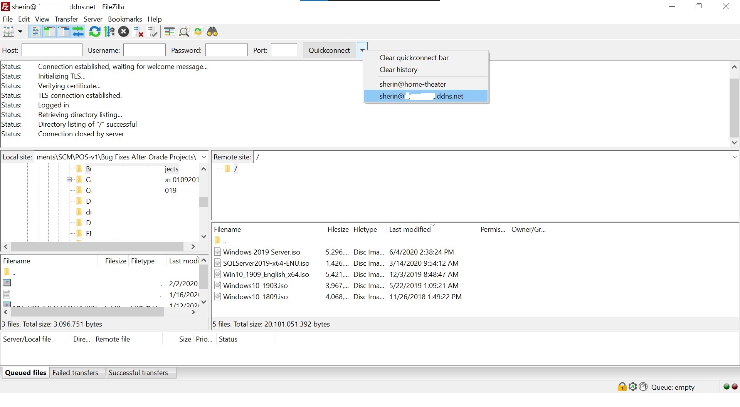Click the SQLServer2019-x64-ENU.iso file icon
The height and width of the screenshot is (407, 740).
(x=217, y=263)
